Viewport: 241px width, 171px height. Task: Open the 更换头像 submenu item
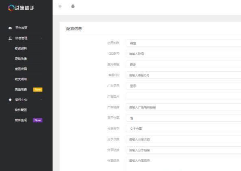coord(21,58)
